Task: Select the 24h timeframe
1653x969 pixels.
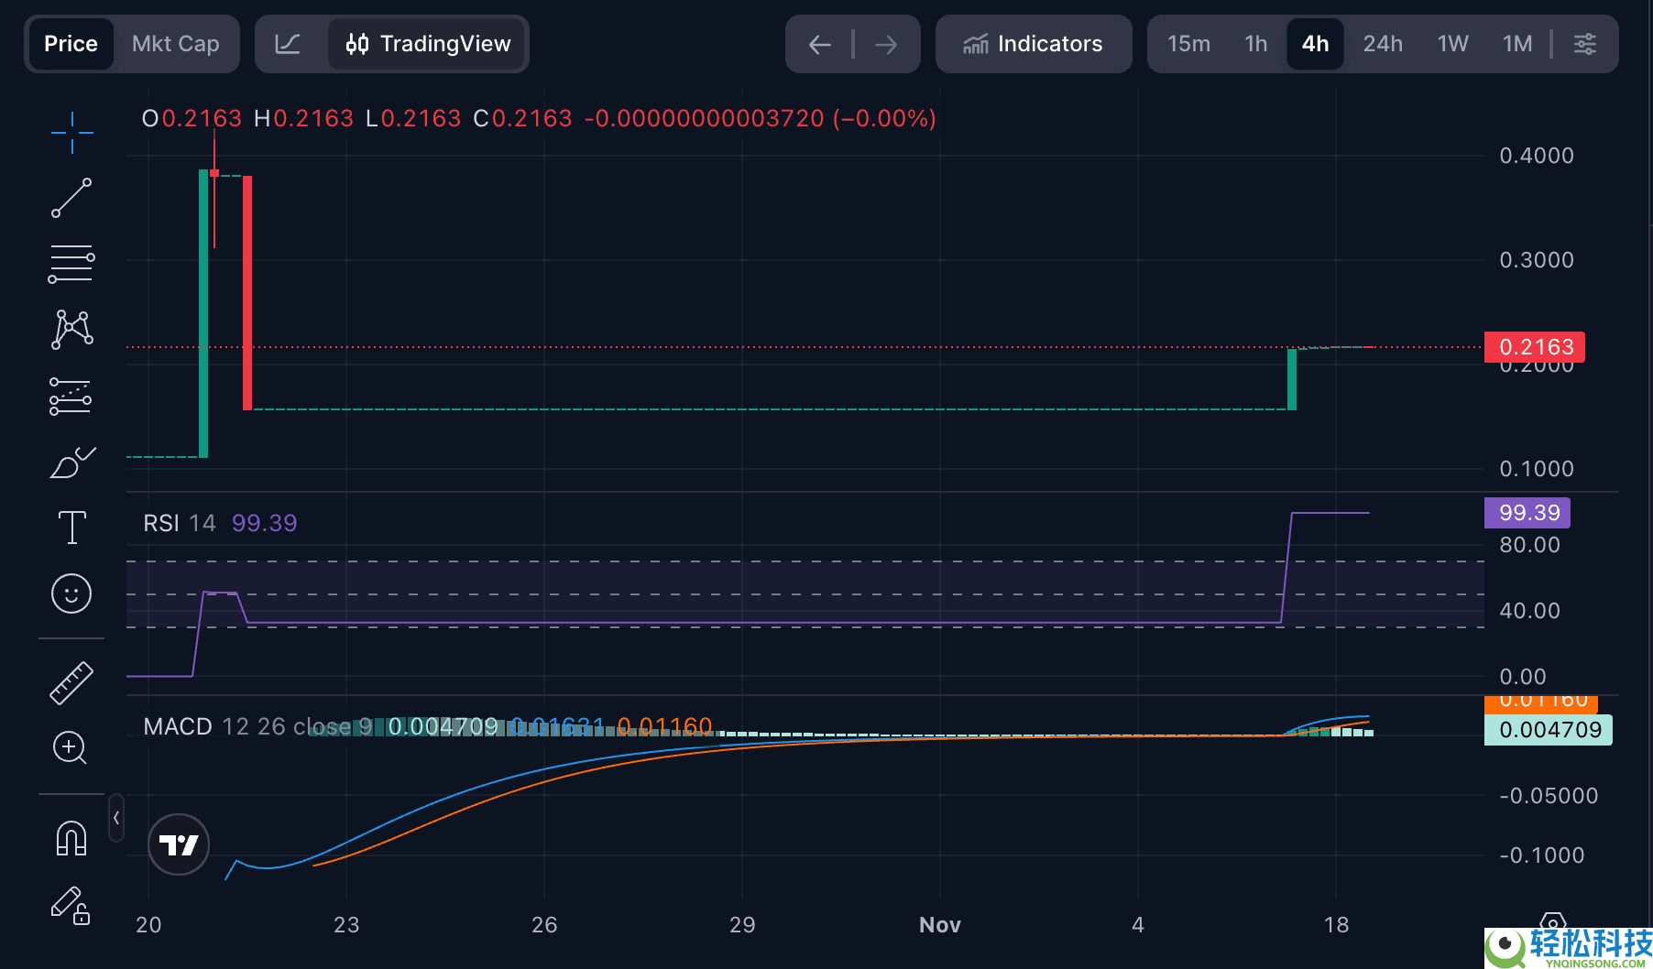Action: [x=1382, y=44]
